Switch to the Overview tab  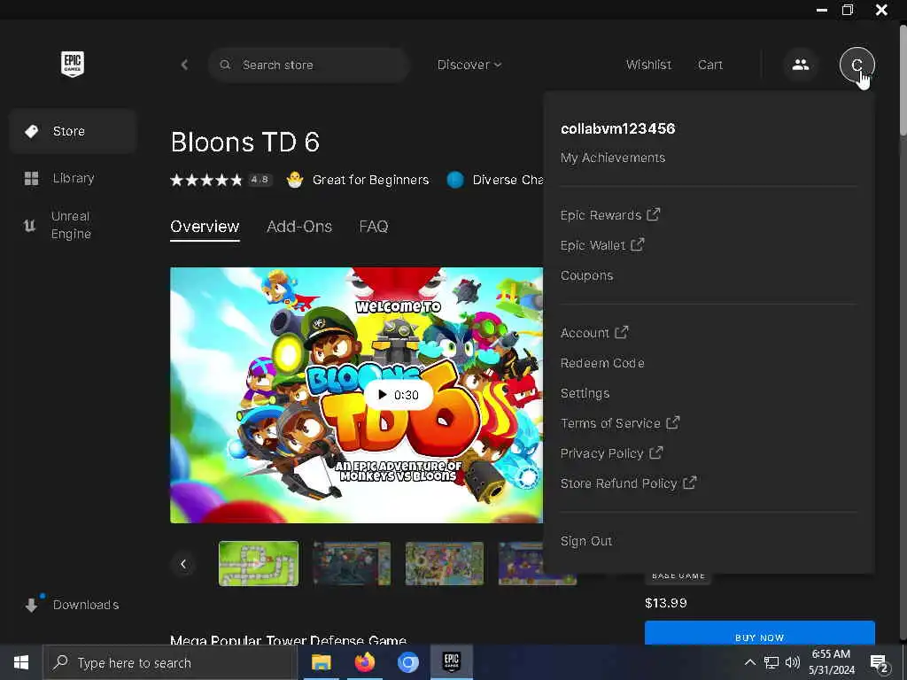tap(205, 227)
